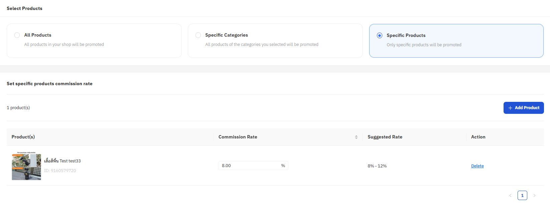Click the Action column header

478,137
